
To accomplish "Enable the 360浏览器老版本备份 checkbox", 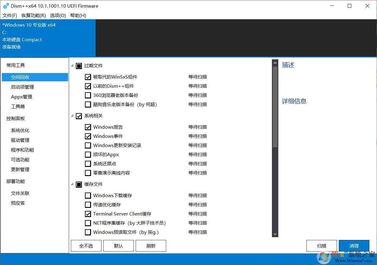I will pyautogui.click(x=88, y=95).
